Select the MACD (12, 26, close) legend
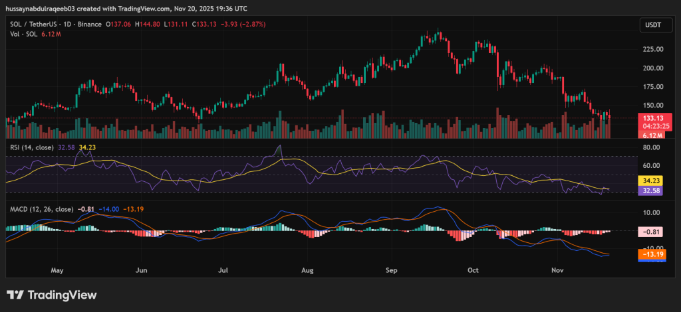681x312 pixels. click(40, 210)
